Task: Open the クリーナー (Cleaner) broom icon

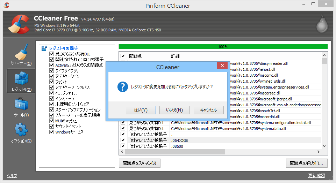Action: 21,52
